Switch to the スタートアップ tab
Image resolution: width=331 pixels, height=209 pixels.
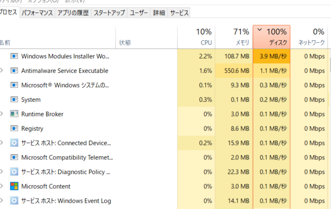click(109, 13)
